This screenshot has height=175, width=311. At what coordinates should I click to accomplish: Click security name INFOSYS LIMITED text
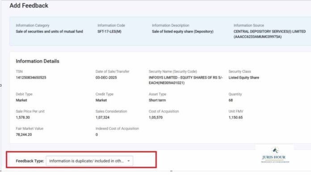(x=186, y=80)
